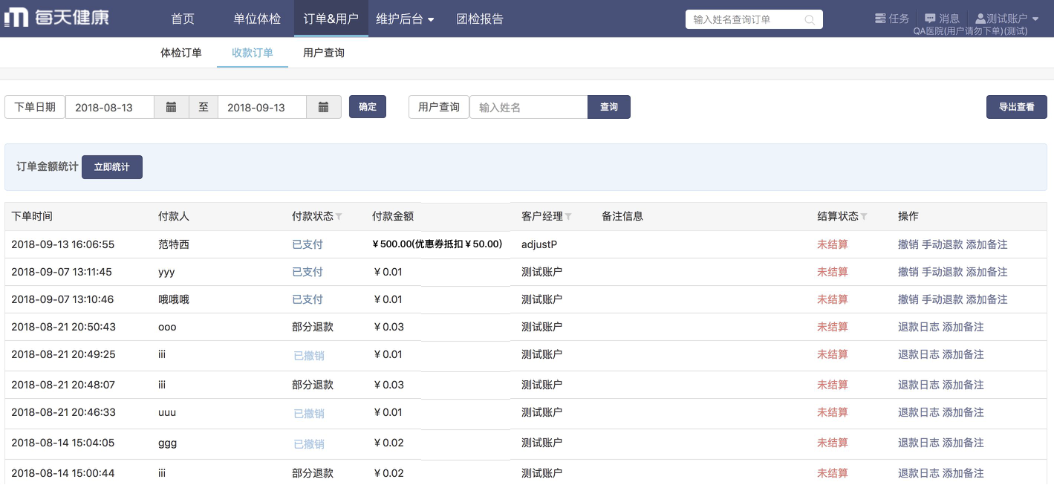Click the adjustP customer manager cell
The height and width of the screenshot is (485, 1054).
539,244
